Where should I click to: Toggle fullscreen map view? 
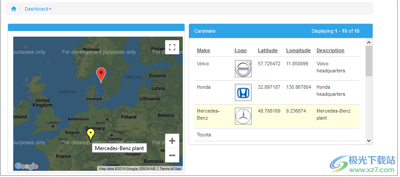[172, 47]
